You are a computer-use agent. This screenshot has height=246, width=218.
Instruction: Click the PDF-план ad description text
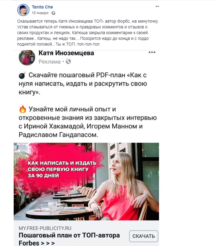coord(83,84)
